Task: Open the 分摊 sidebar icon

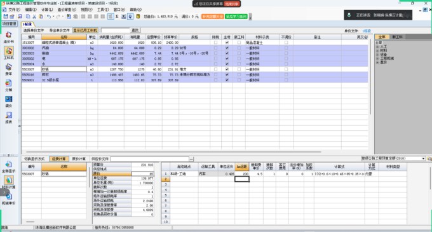Action: click(x=8, y=85)
